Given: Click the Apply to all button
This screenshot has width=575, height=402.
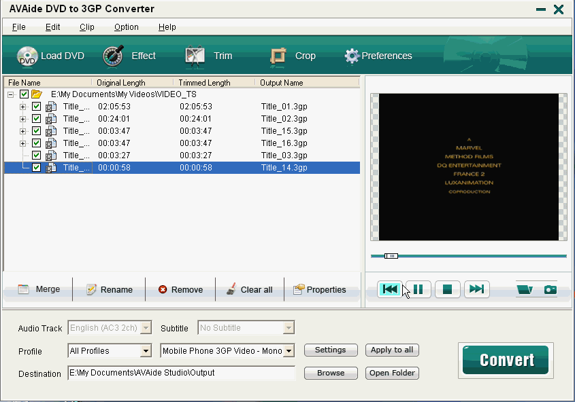Looking at the screenshot, I should [x=392, y=350].
